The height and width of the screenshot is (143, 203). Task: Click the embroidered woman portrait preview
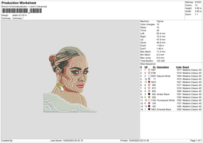[x=70, y=79]
